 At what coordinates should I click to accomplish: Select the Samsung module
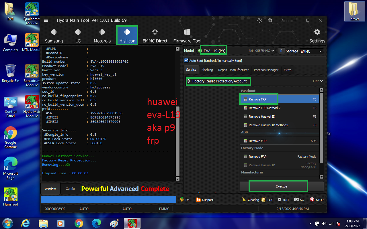click(54, 35)
